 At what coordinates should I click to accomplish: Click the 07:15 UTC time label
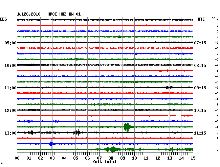point(200,43)
